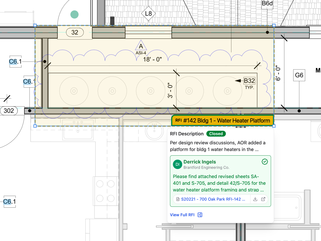
Task: Click the RFI Description heading
Action: coord(187,134)
